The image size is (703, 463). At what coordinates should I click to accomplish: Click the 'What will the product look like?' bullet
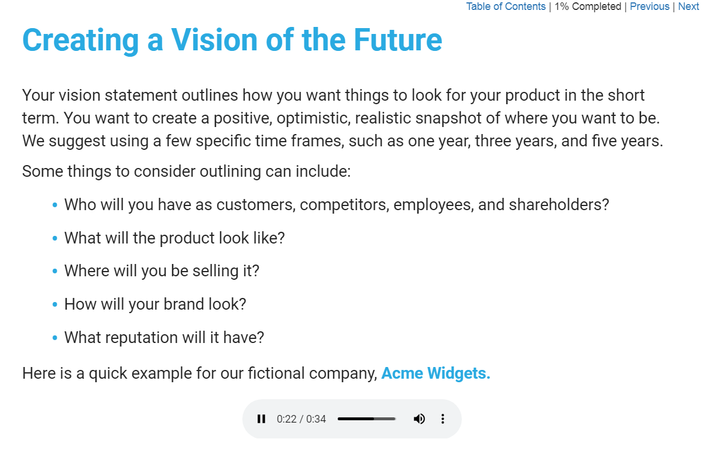(x=174, y=238)
